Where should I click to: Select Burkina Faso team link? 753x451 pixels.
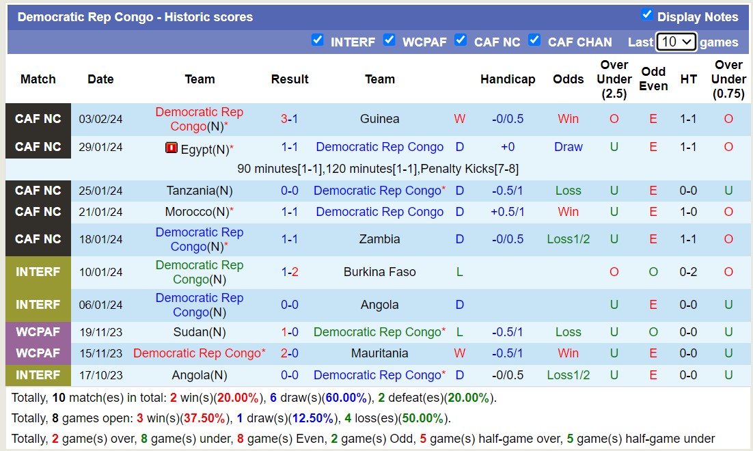[x=379, y=272]
